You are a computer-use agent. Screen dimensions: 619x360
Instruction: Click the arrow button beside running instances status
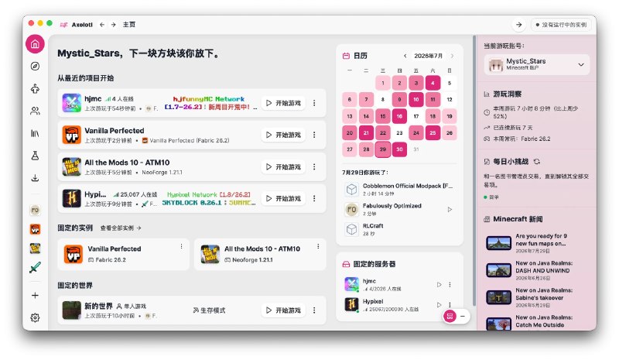(x=518, y=25)
